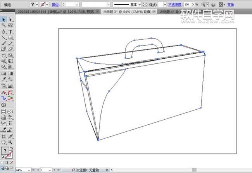Choose the Type tool
The image size is (252, 173).
coord(10,32)
